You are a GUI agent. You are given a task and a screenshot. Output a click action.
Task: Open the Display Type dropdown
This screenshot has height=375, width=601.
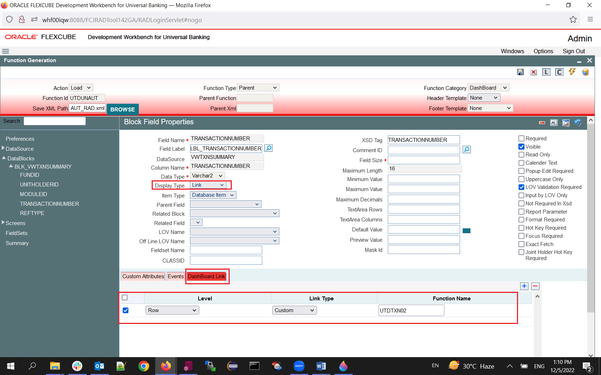208,185
